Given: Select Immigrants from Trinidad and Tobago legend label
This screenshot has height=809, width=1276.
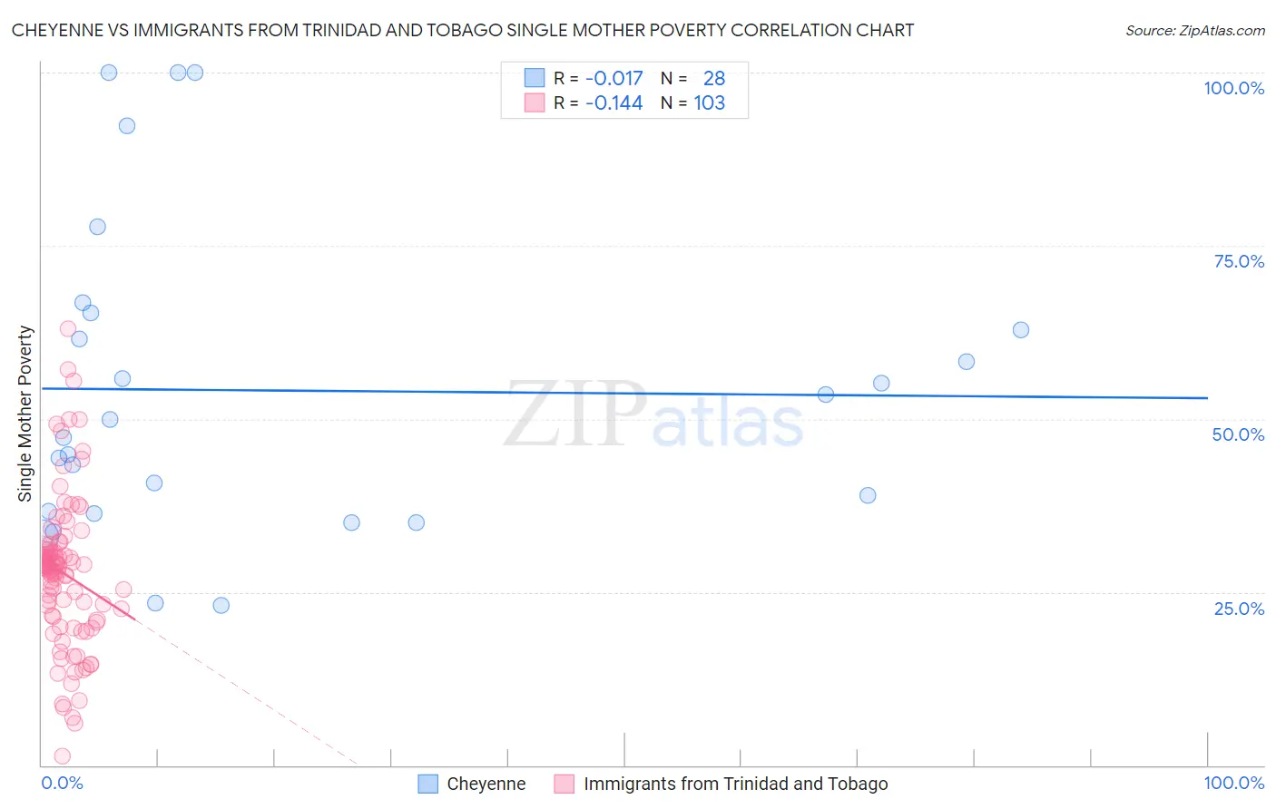Looking at the screenshot, I should coord(736,784).
